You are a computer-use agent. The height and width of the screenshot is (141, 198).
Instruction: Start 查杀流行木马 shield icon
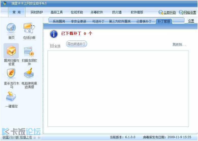coord(11,73)
